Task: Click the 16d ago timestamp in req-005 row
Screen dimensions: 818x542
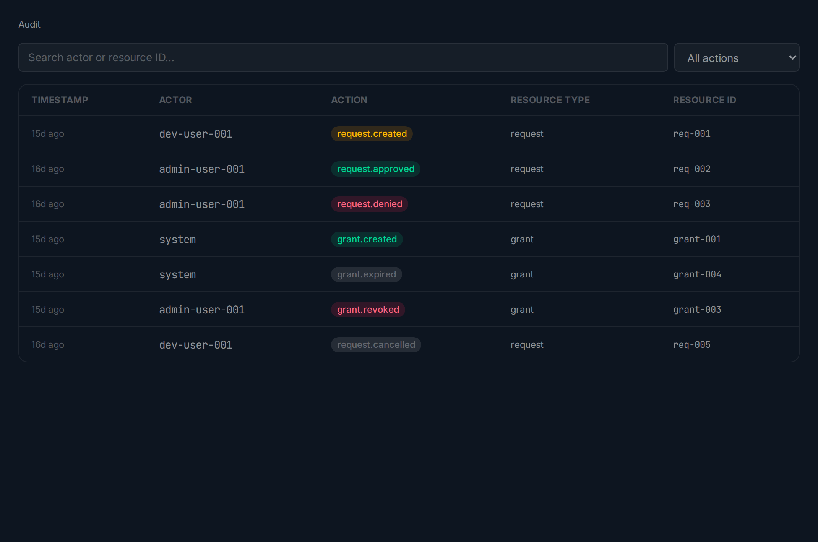Action: click(x=48, y=345)
